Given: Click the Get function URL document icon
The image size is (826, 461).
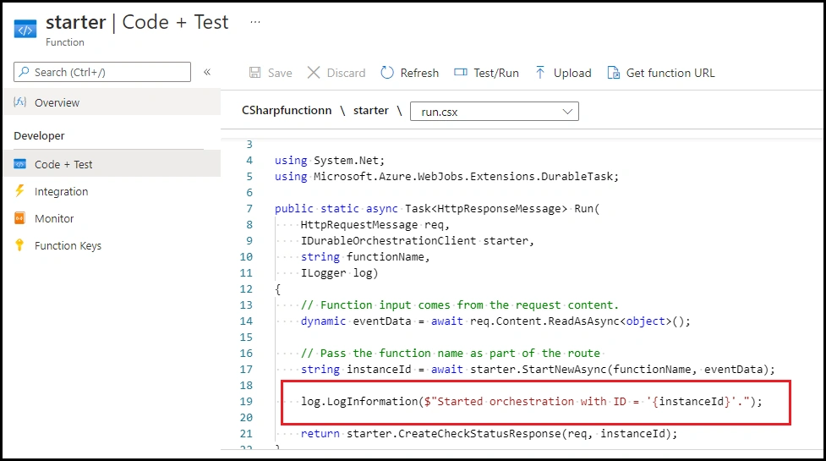Looking at the screenshot, I should click(613, 72).
